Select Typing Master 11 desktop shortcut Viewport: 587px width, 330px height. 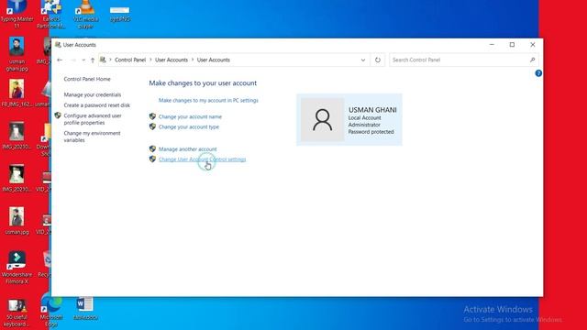pyautogui.click(x=17, y=15)
